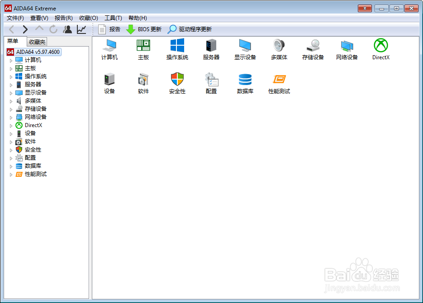
Task: Open the 数据库 database icon in main pane
Action: [245, 83]
